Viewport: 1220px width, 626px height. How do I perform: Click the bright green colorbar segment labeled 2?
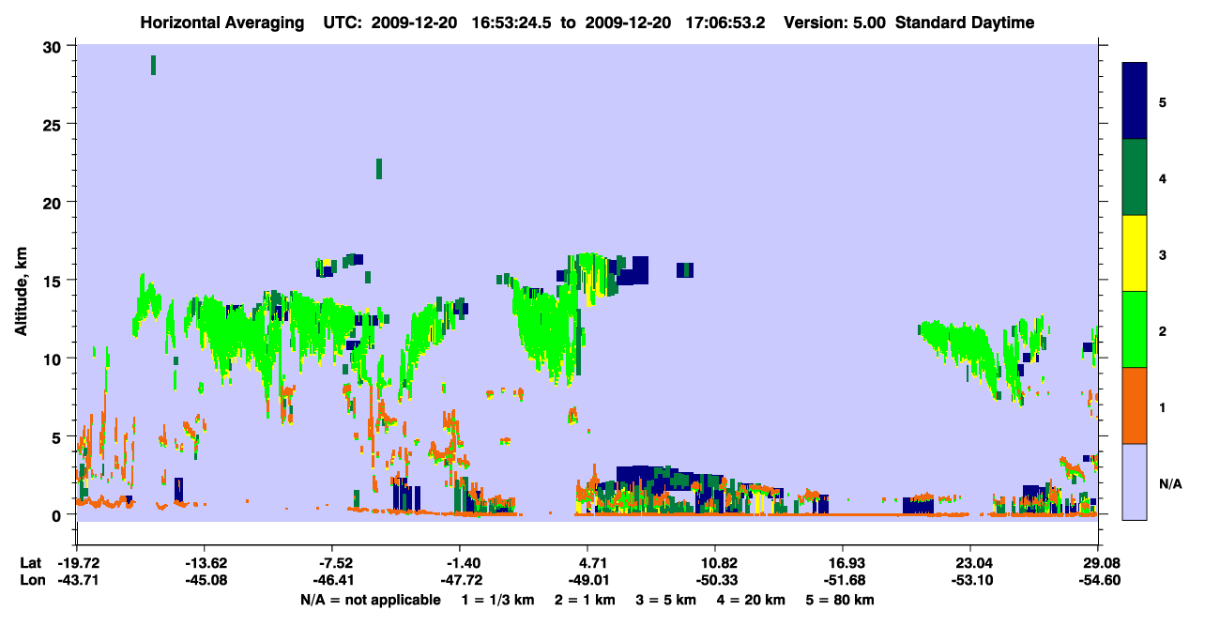click(x=1135, y=329)
